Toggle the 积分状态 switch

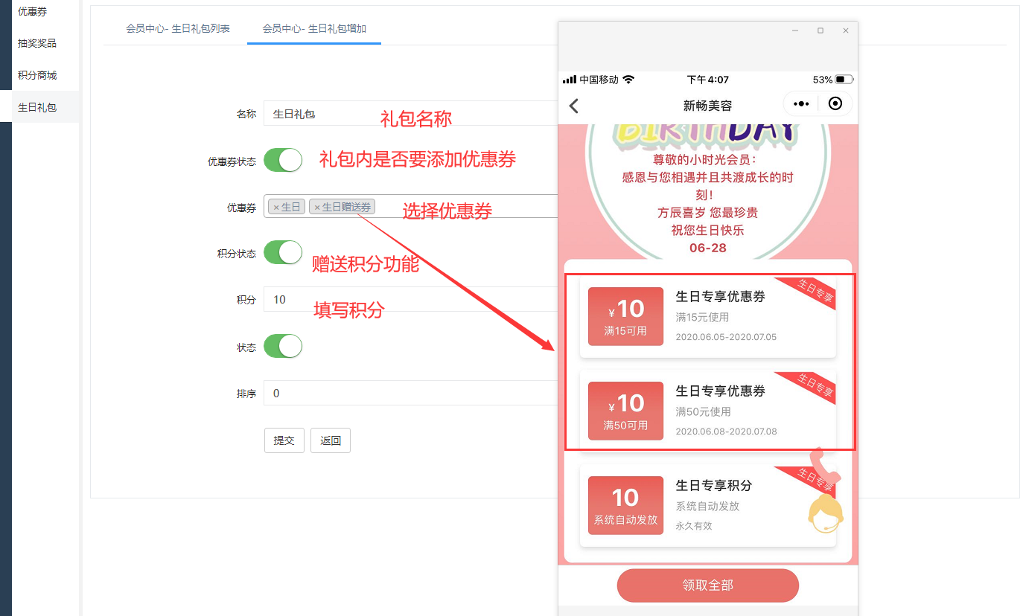click(283, 252)
